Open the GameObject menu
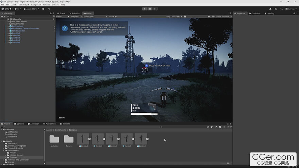 click(x=23, y=5)
